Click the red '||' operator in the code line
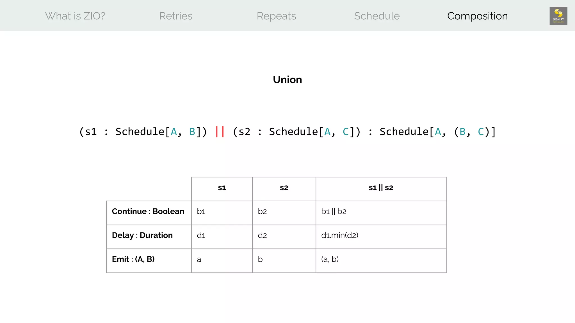 pos(220,131)
